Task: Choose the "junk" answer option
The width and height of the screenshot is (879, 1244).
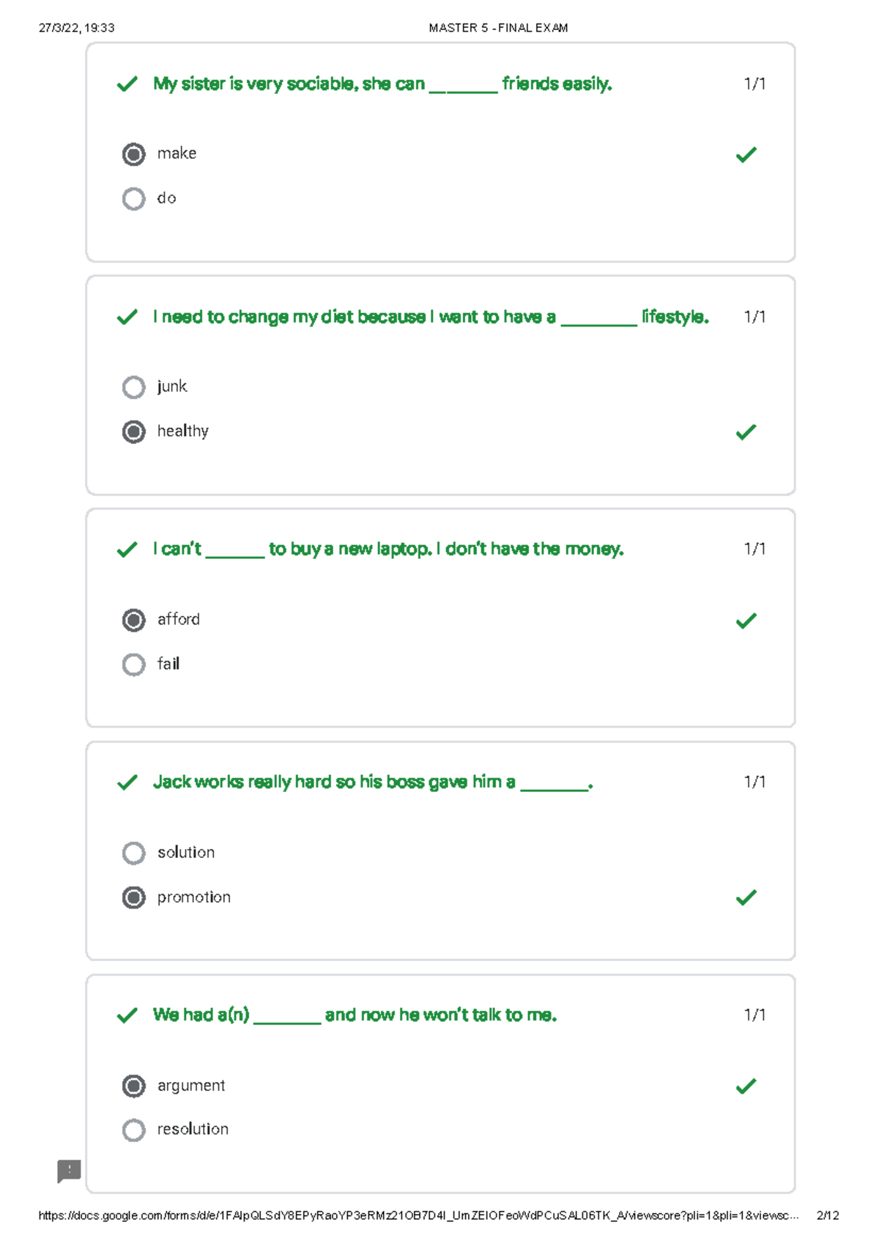Action: 133,387
